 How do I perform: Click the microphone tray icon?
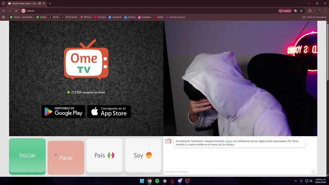tap(301, 181)
